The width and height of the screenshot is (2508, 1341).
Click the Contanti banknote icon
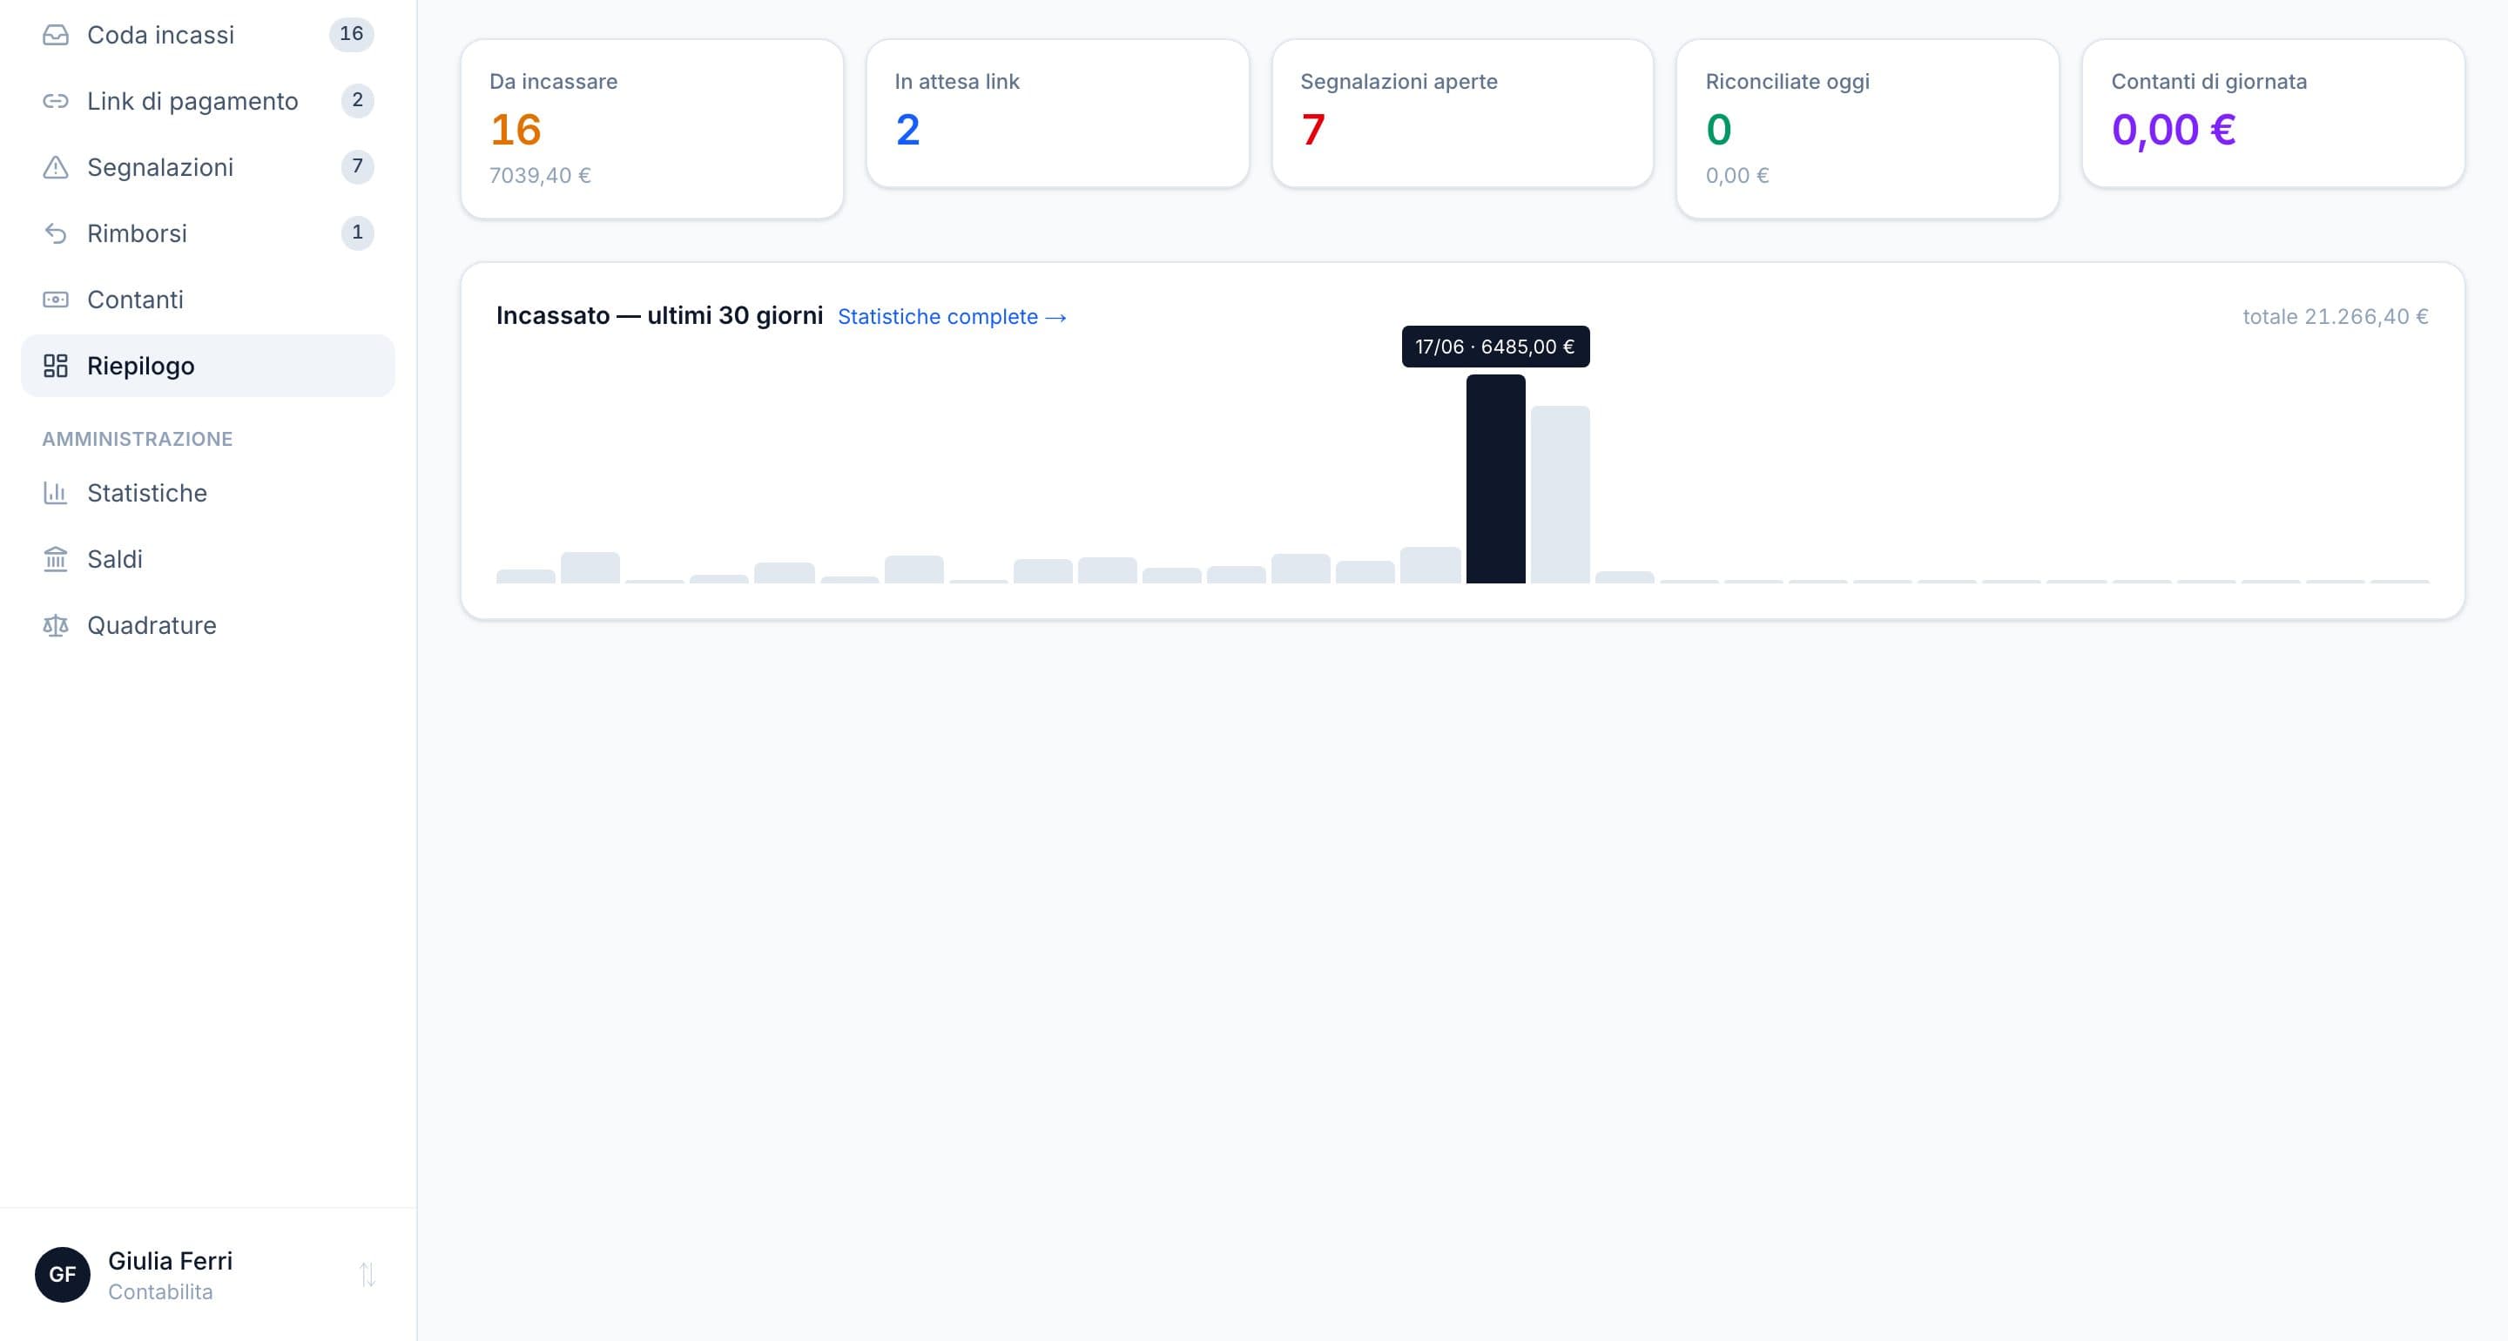pos(56,300)
